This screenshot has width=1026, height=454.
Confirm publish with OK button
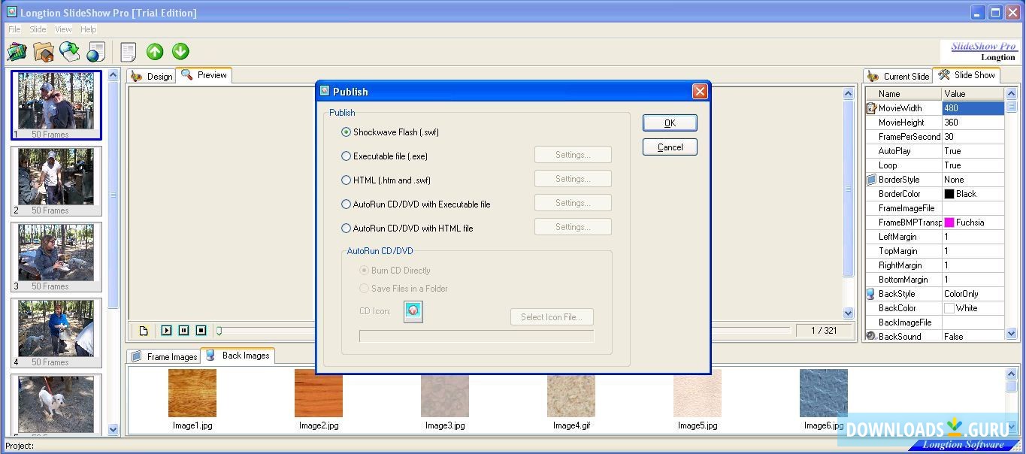[x=670, y=123]
